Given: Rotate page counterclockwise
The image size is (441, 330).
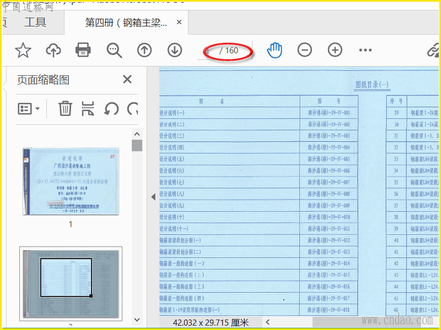Looking at the screenshot, I should (x=111, y=108).
